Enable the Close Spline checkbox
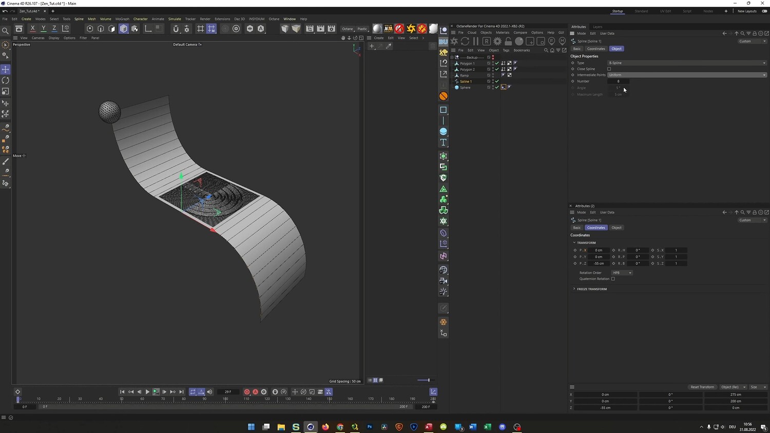Screen dimensions: 770x433 pos(609,69)
